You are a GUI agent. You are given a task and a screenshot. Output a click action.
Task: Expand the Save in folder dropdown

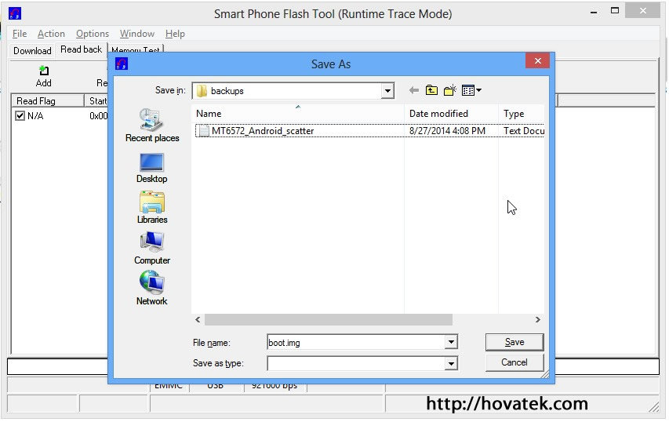pyautogui.click(x=387, y=91)
